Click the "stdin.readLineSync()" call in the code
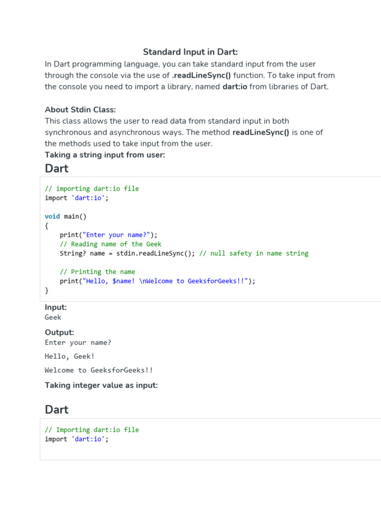Screen dimensions: 381x508 click(156, 254)
